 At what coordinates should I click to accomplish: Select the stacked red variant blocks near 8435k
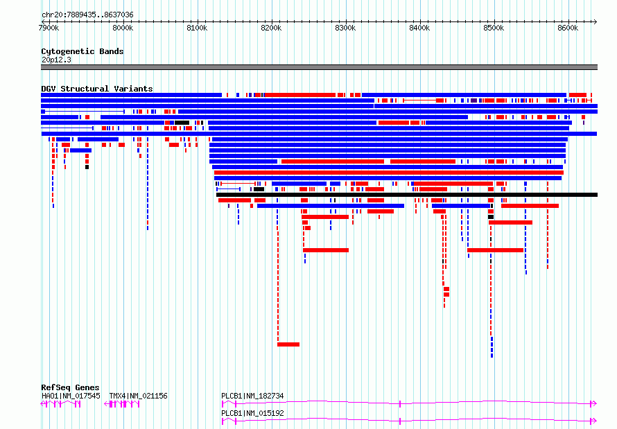pos(446,292)
